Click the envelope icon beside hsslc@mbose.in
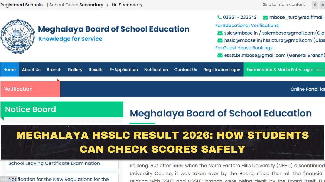This screenshot has width=325, height=182. [x=220, y=40]
